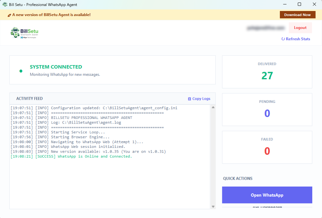Click the rocket icon in update banner
Image resolution: width=322 pixels, height=218 pixels.
tap(9, 15)
